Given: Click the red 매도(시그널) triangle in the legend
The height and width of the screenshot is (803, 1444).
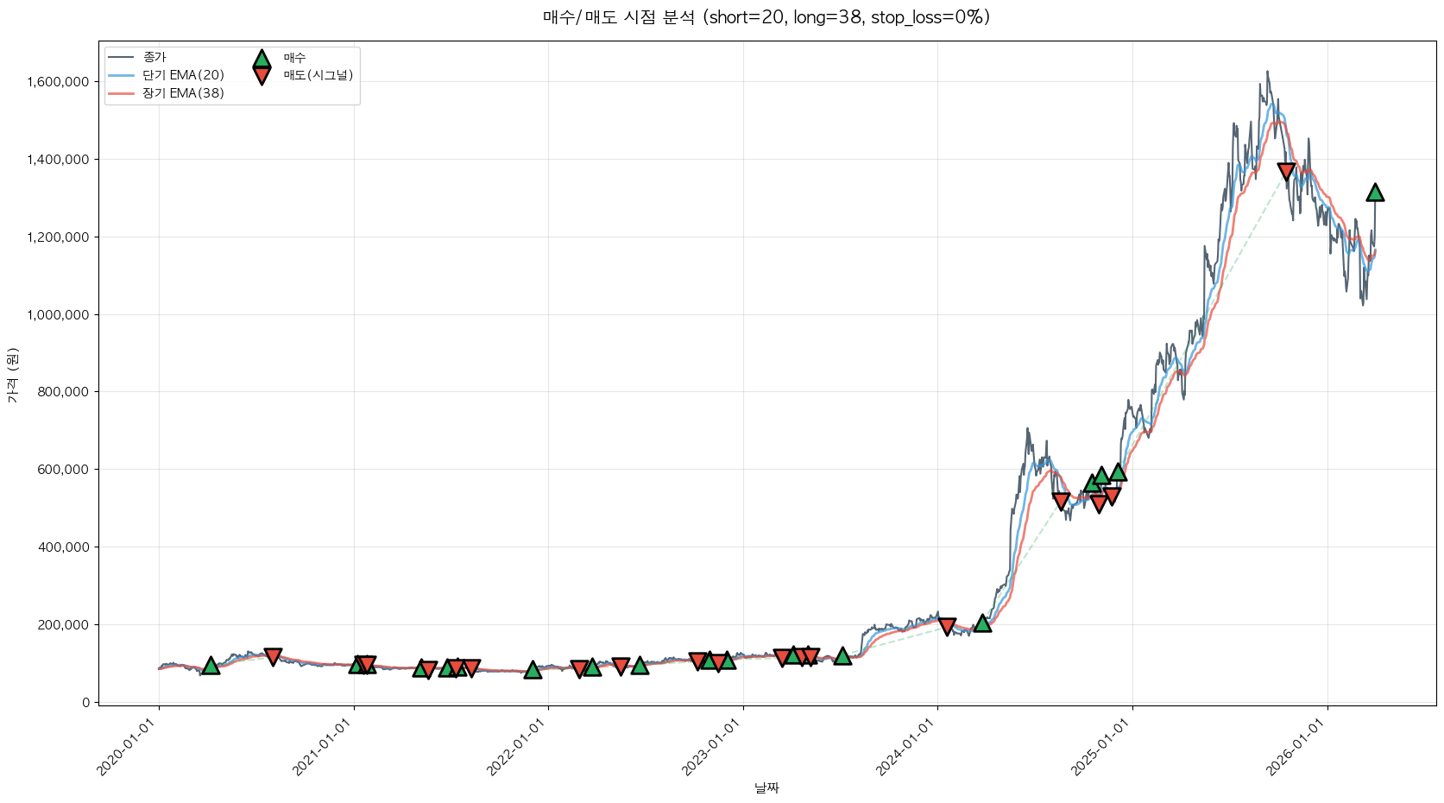Looking at the screenshot, I should (x=262, y=76).
